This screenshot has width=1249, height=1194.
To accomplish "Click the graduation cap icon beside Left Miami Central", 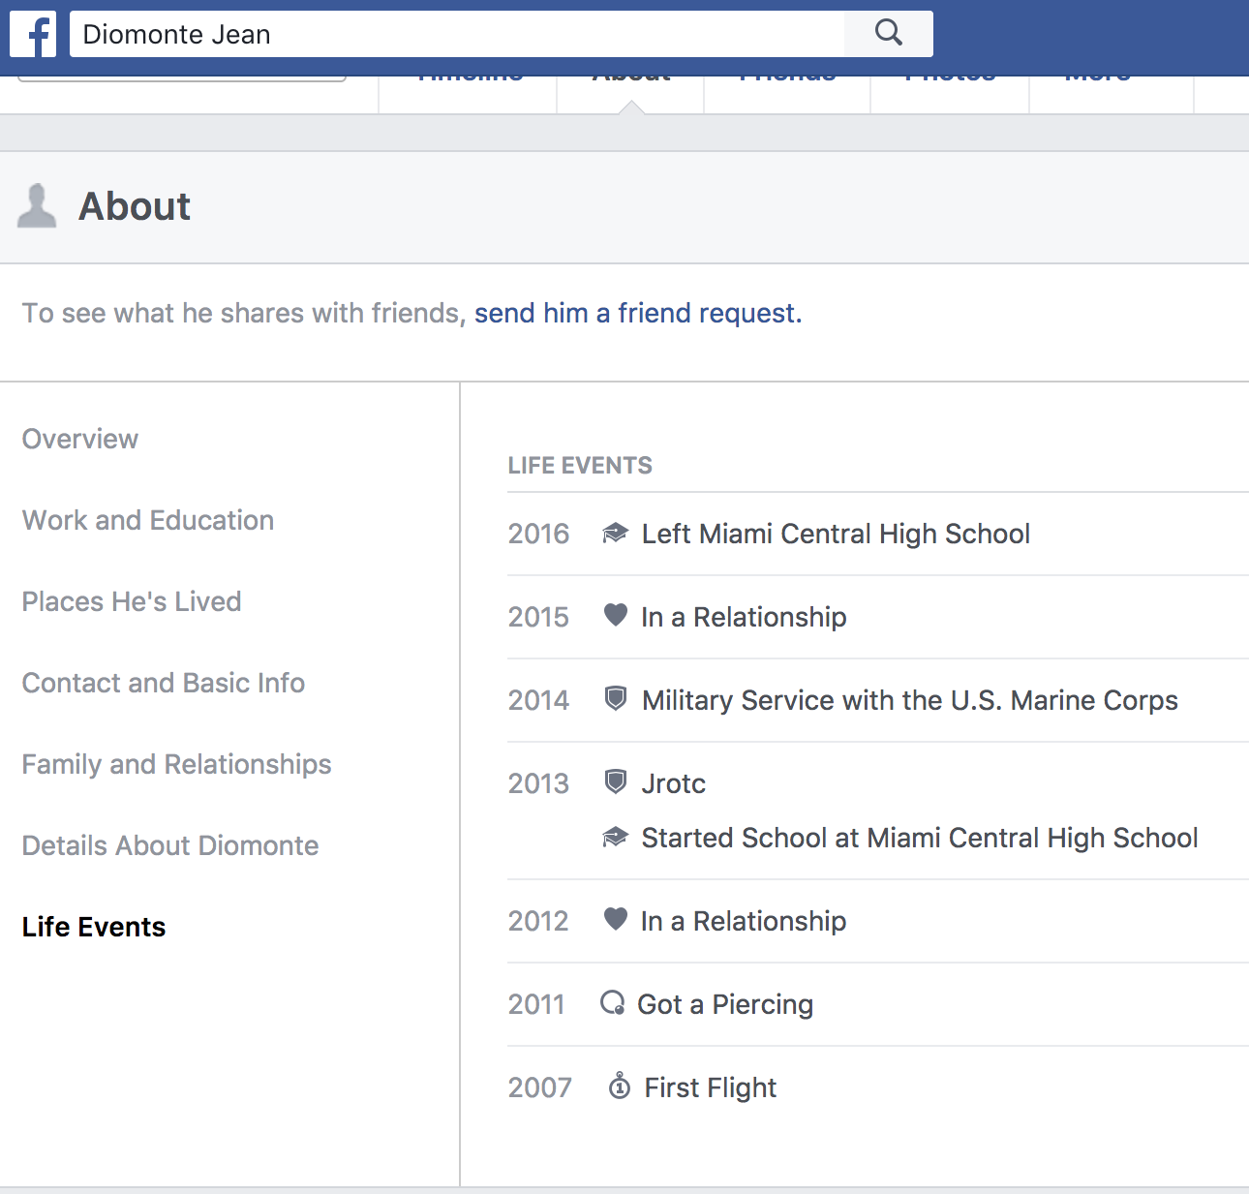I will point(615,534).
